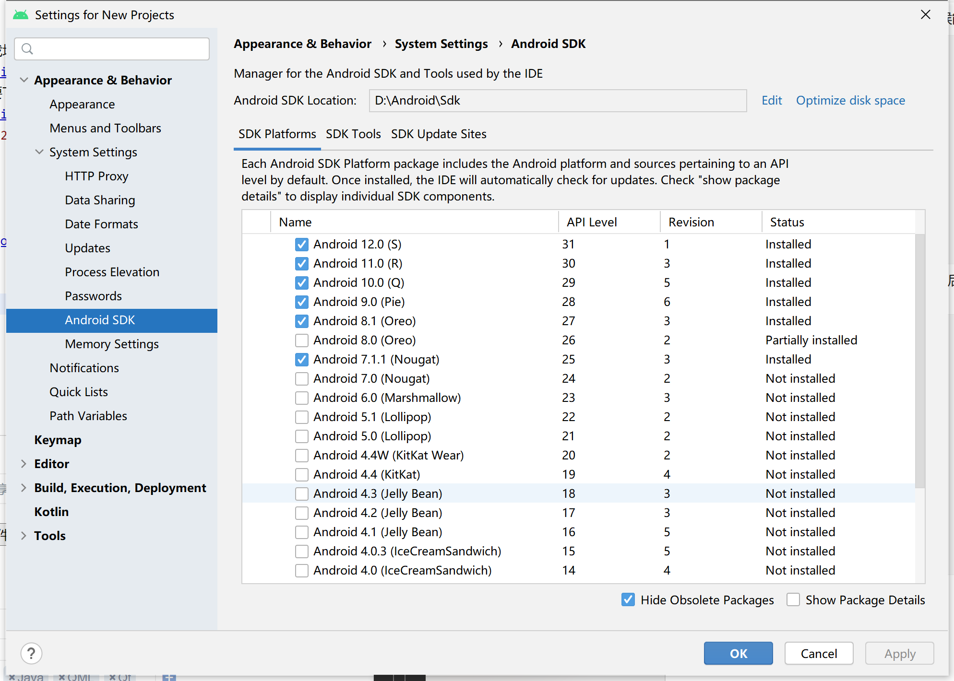Select Appearance in settings tree
Viewport: 954px width, 681px height.
point(82,104)
